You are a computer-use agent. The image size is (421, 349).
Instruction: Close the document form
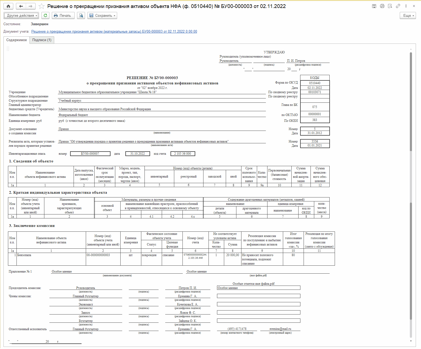coord(414,6)
